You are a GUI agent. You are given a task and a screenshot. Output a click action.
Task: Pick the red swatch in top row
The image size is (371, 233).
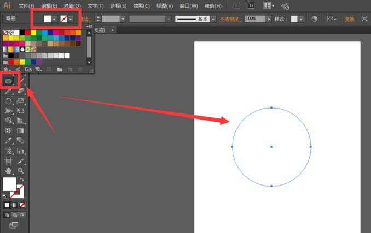(28, 33)
